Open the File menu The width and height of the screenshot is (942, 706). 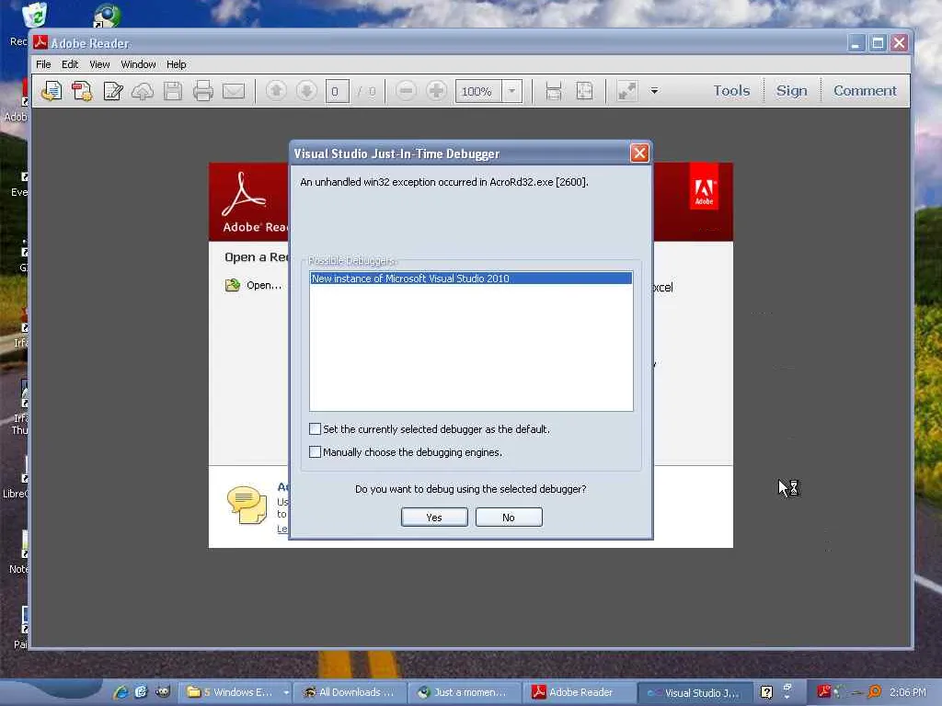43,64
